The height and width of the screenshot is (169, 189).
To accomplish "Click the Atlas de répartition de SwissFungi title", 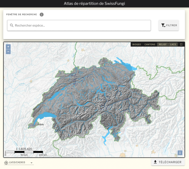I will [94, 4].
